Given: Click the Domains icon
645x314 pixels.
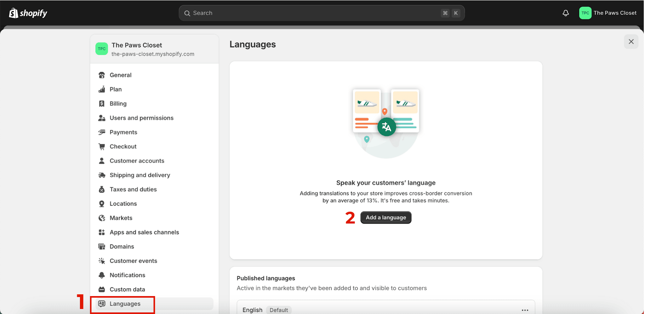Looking at the screenshot, I should pyautogui.click(x=102, y=247).
